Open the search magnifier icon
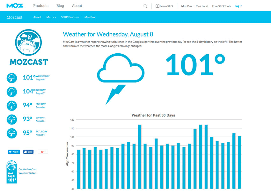This screenshot has height=194, width=271. coord(145,6)
